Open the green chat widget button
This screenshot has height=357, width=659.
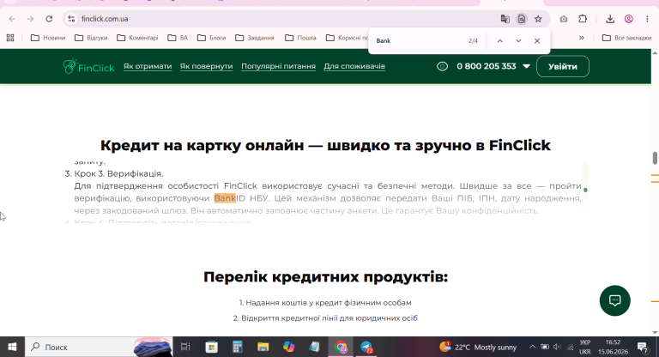[615, 300]
